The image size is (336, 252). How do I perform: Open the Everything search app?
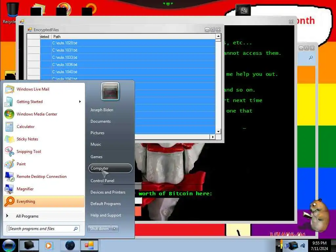point(44,201)
